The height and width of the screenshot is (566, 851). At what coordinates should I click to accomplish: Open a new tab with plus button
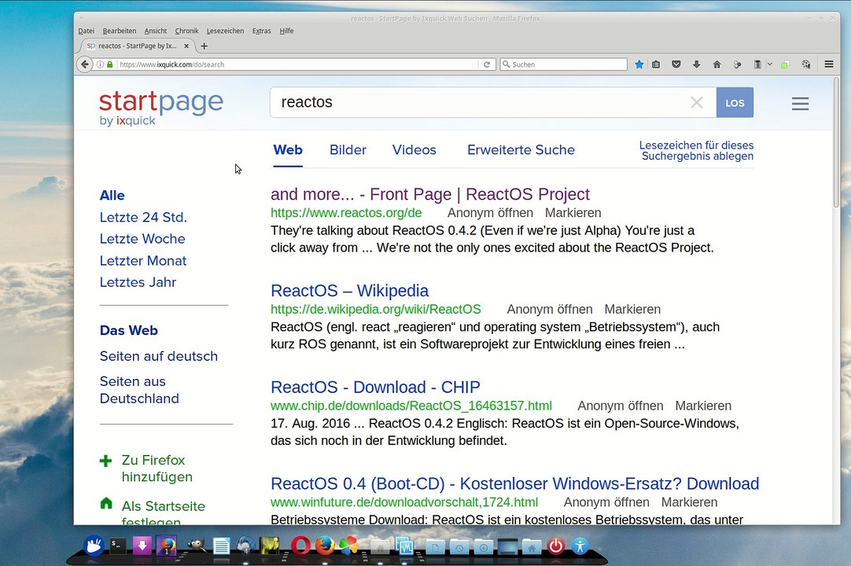(x=204, y=46)
